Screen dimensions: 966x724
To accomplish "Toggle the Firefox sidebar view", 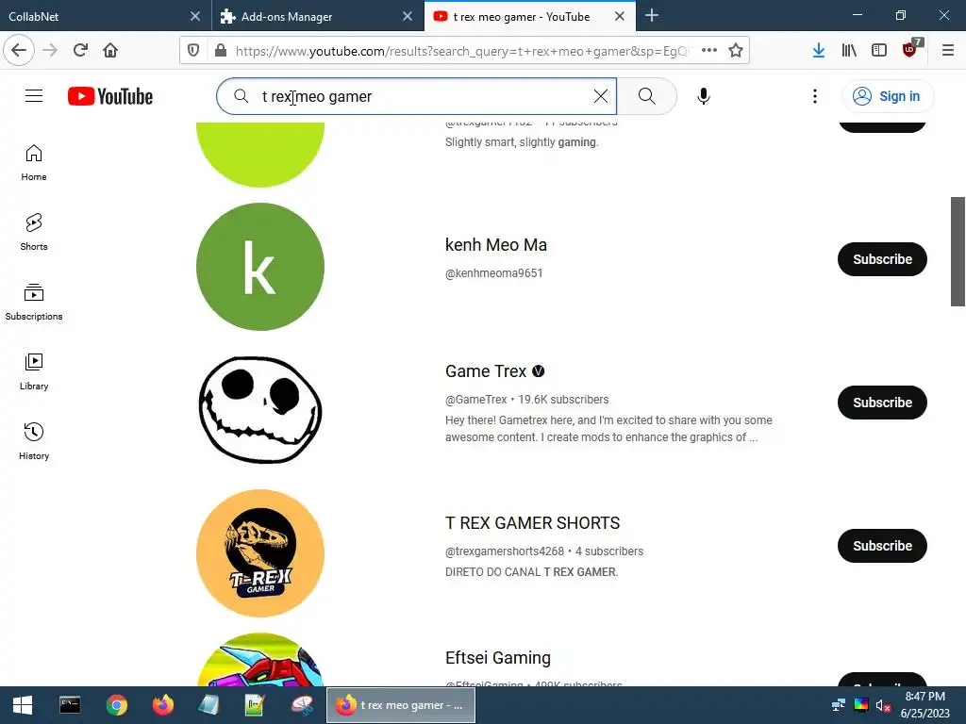I will pos(879,51).
